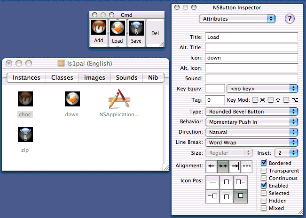Toggle the Hidden checkbox

[264, 201]
